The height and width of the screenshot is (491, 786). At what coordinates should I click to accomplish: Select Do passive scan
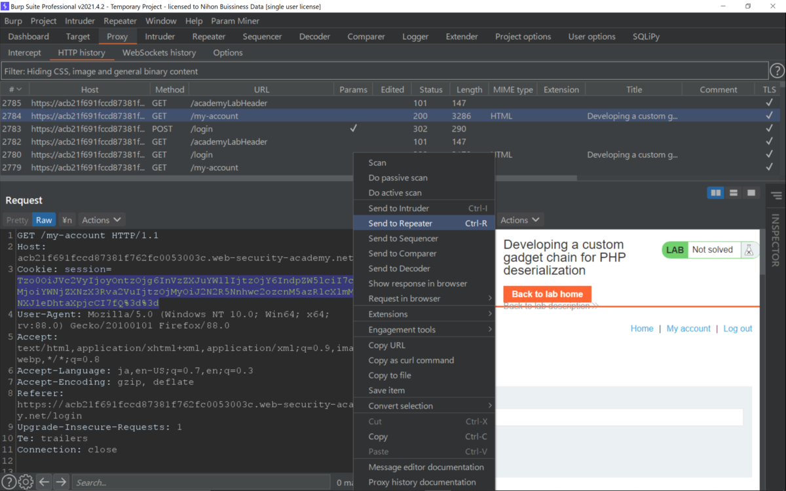point(424,177)
